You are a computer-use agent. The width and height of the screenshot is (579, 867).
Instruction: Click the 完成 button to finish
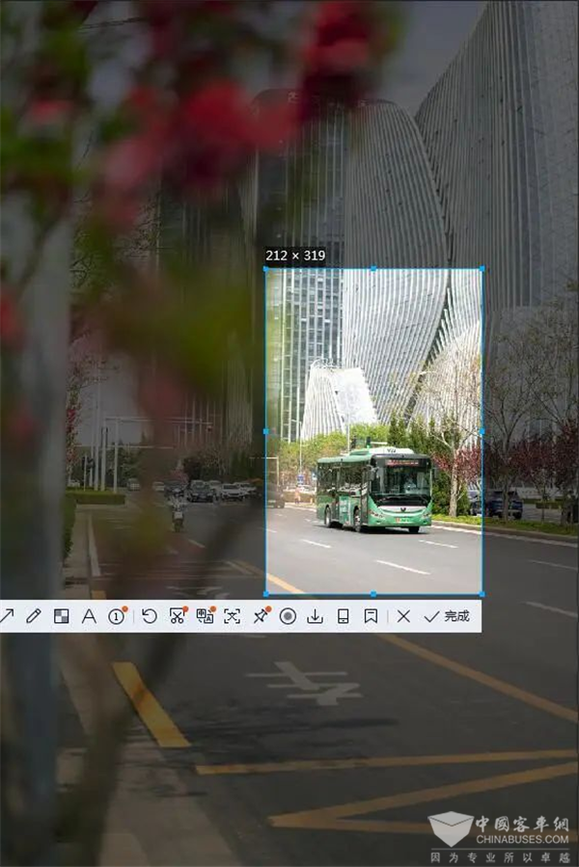click(x=447, y=616)
